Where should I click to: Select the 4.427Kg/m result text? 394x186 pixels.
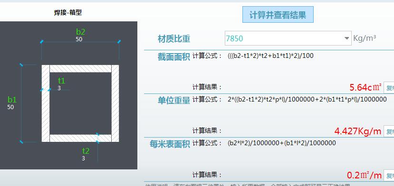[x=358, y=131]
